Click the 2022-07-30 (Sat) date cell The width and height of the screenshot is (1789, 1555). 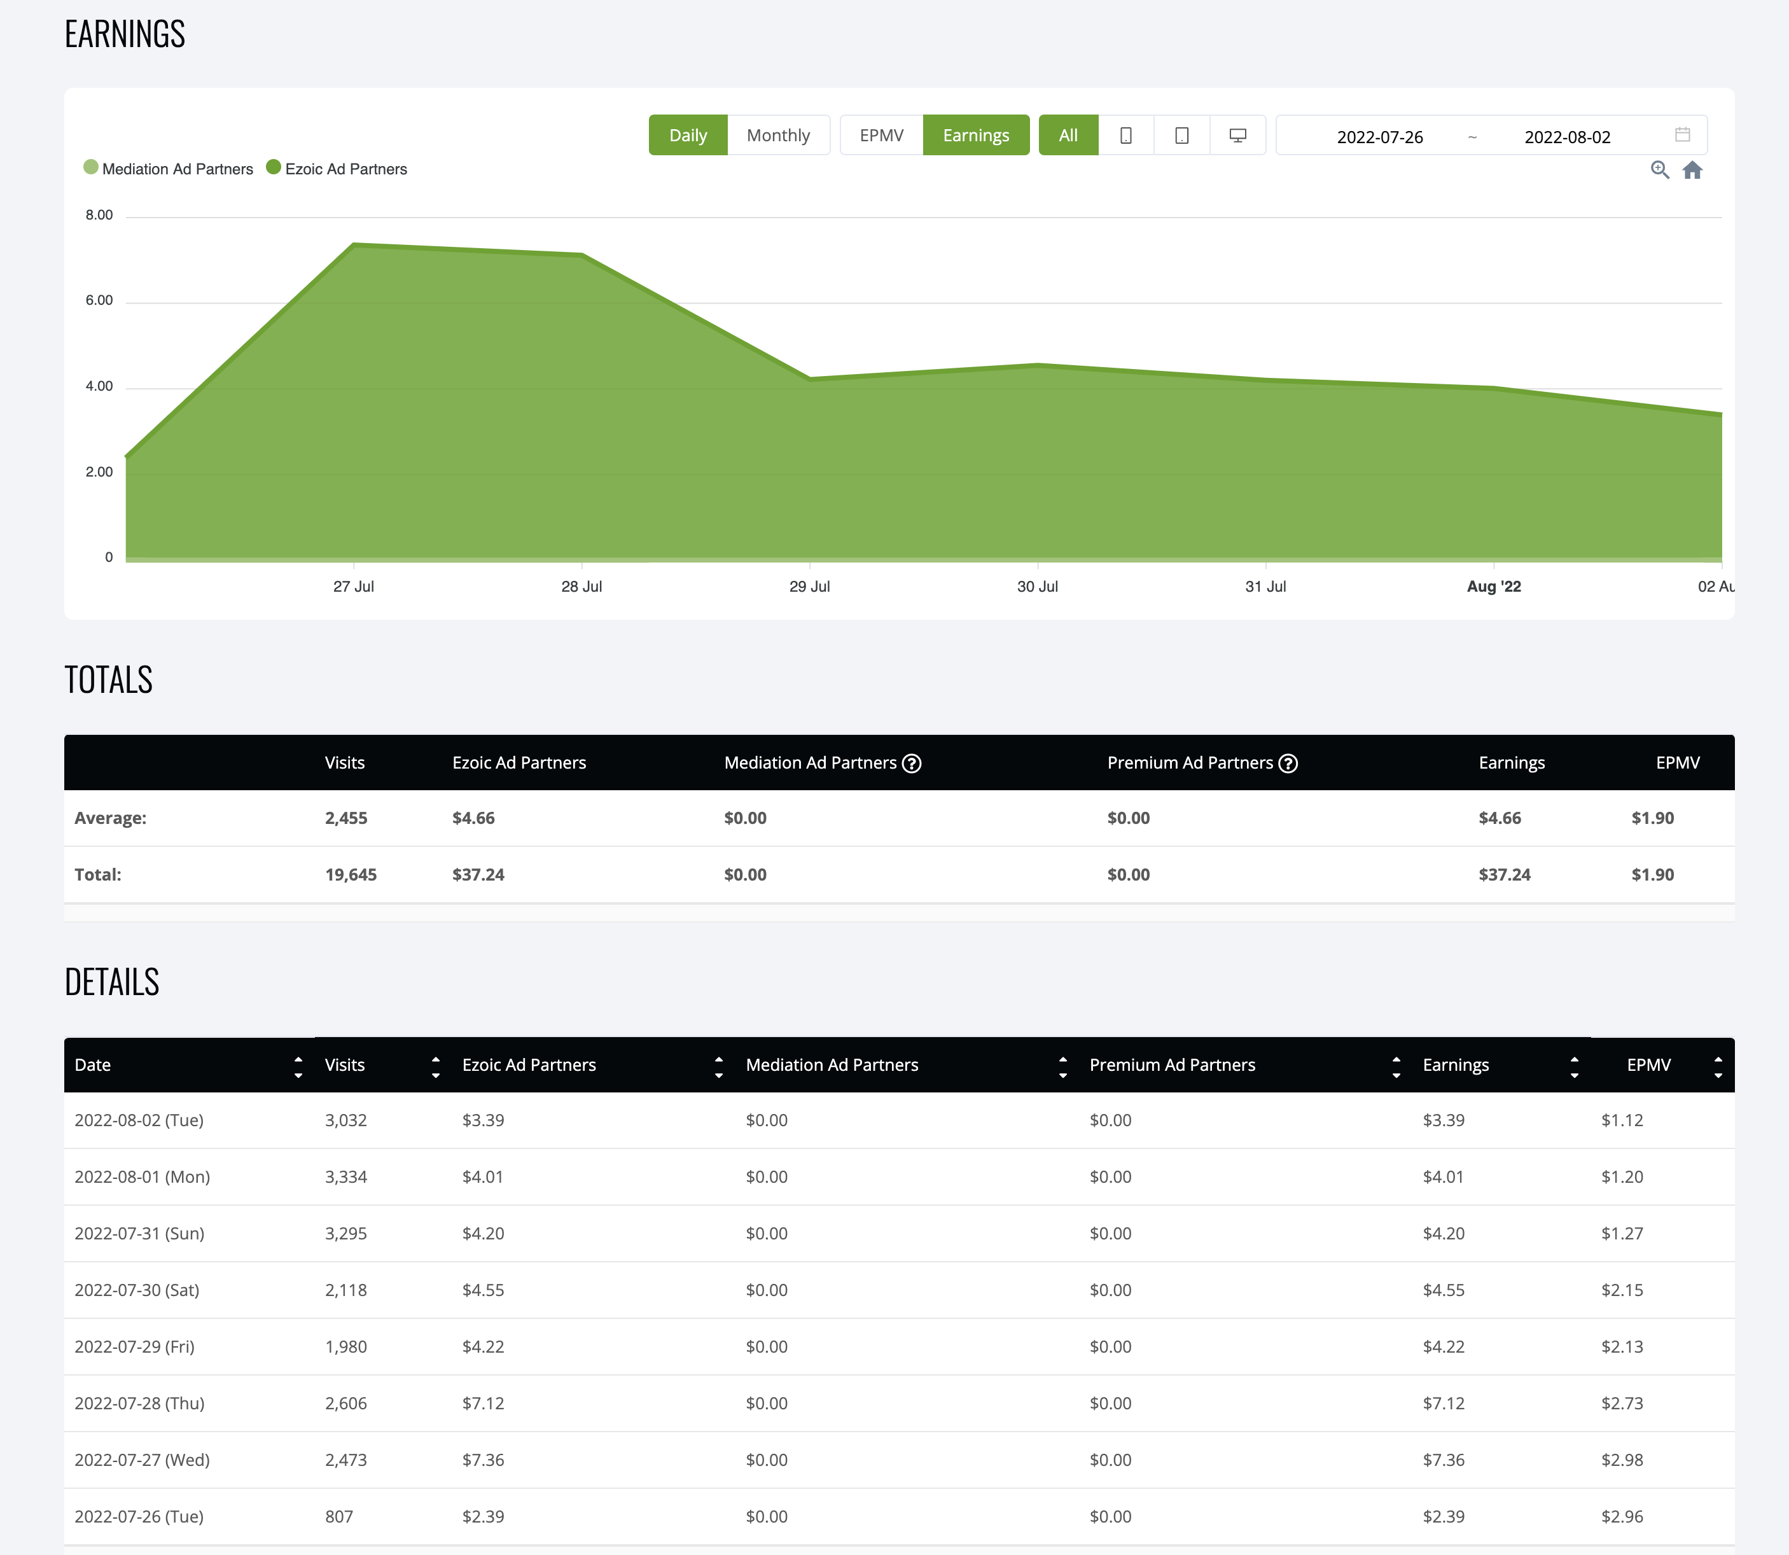[x=137, y=1290]
